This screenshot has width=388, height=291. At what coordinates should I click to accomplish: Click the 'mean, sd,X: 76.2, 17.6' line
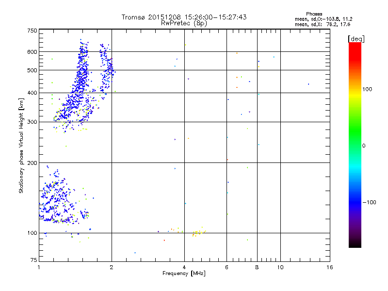pyautogui.click(x=323, y=24)
